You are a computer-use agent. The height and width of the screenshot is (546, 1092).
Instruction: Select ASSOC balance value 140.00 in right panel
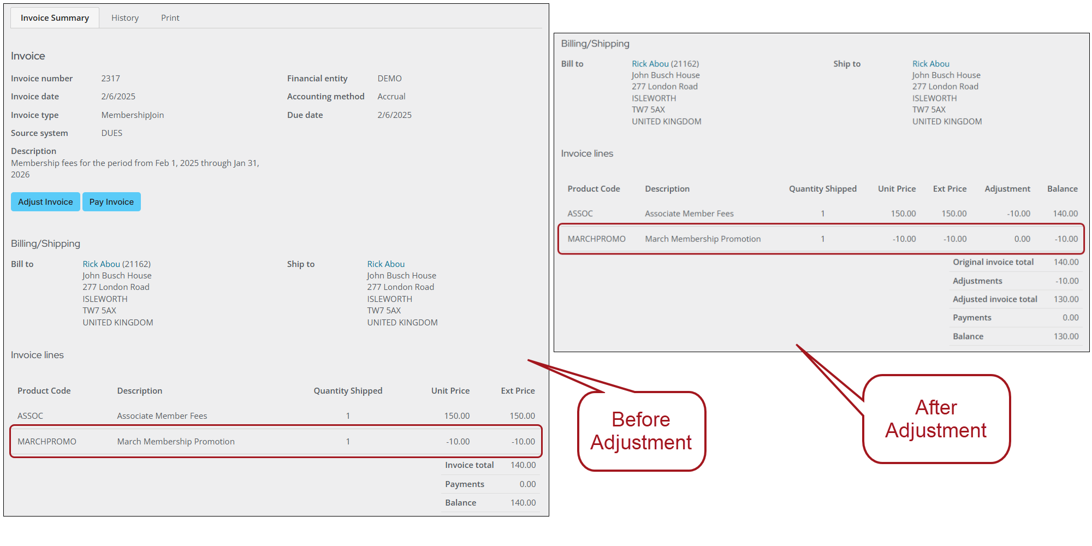[x=1065, y=213]
